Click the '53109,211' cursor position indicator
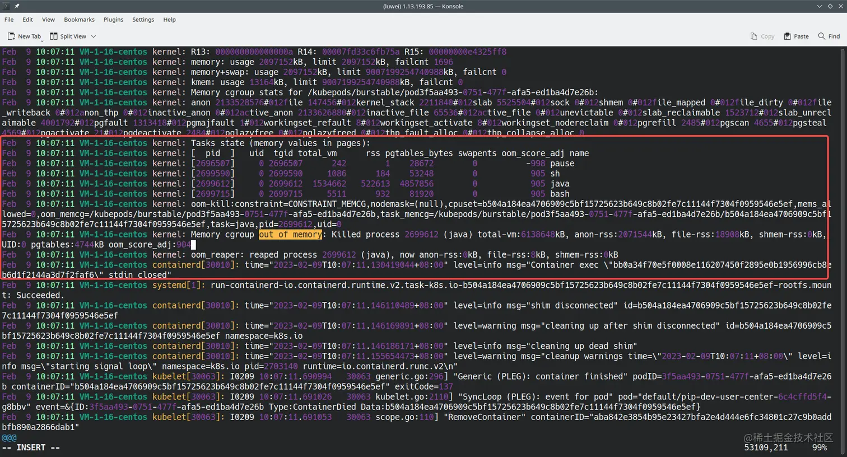The width and height of the screenshot is (847, 457). pyautogui.click(x=765, y=447)
